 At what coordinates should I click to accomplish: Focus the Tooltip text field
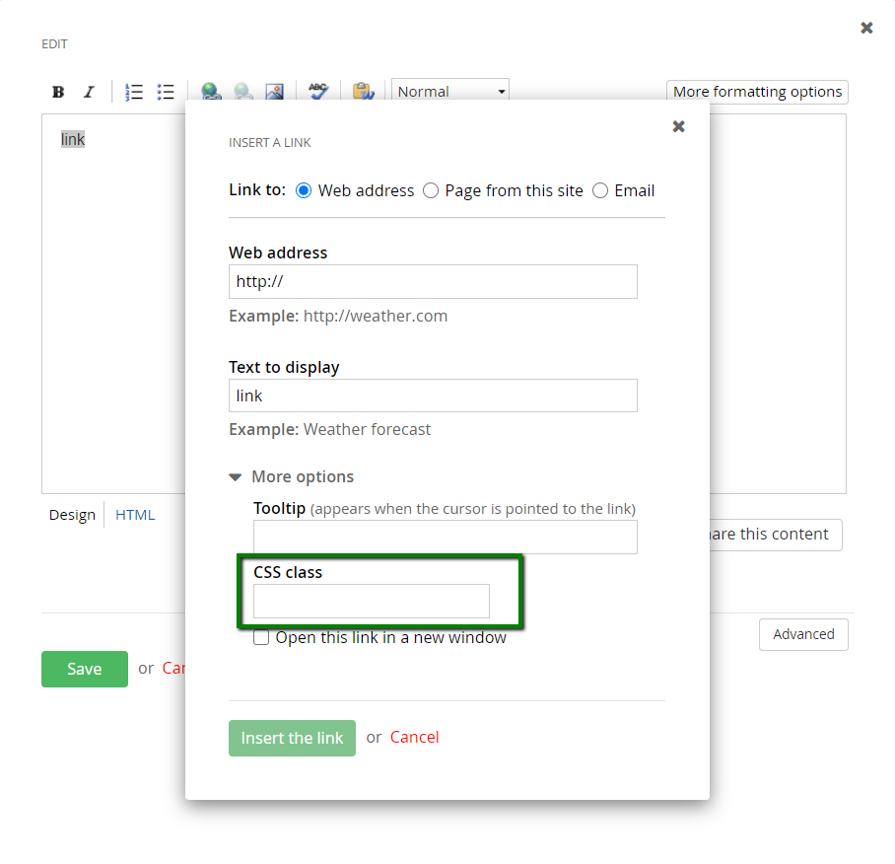(446, 537)
